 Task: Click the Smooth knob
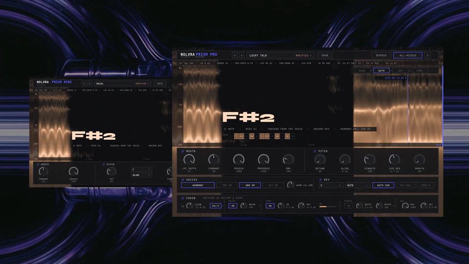419,159
